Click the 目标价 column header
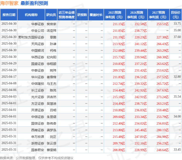 pyautogui.click(x=176, y=15)
